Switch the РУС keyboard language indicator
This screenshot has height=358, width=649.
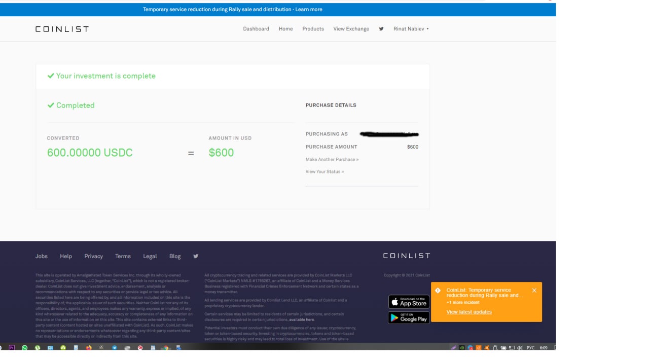(530, 348)
